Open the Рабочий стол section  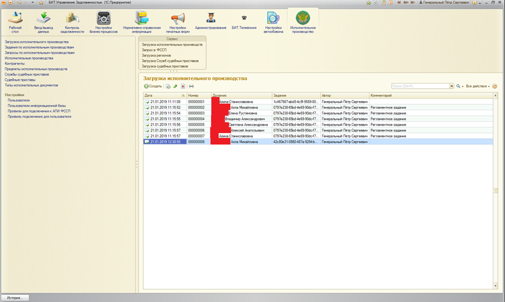pyautogui.click(x=15, y=22)
